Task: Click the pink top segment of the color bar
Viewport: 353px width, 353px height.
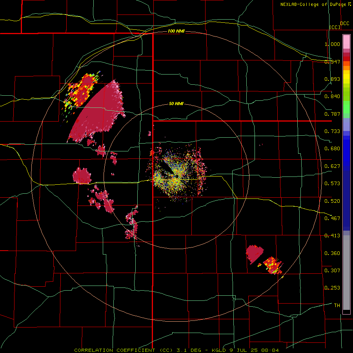Action: pyautogui.click(x=346, y=42)
